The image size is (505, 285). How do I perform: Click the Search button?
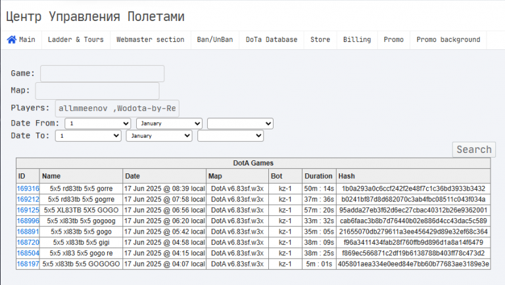(473, 150)
